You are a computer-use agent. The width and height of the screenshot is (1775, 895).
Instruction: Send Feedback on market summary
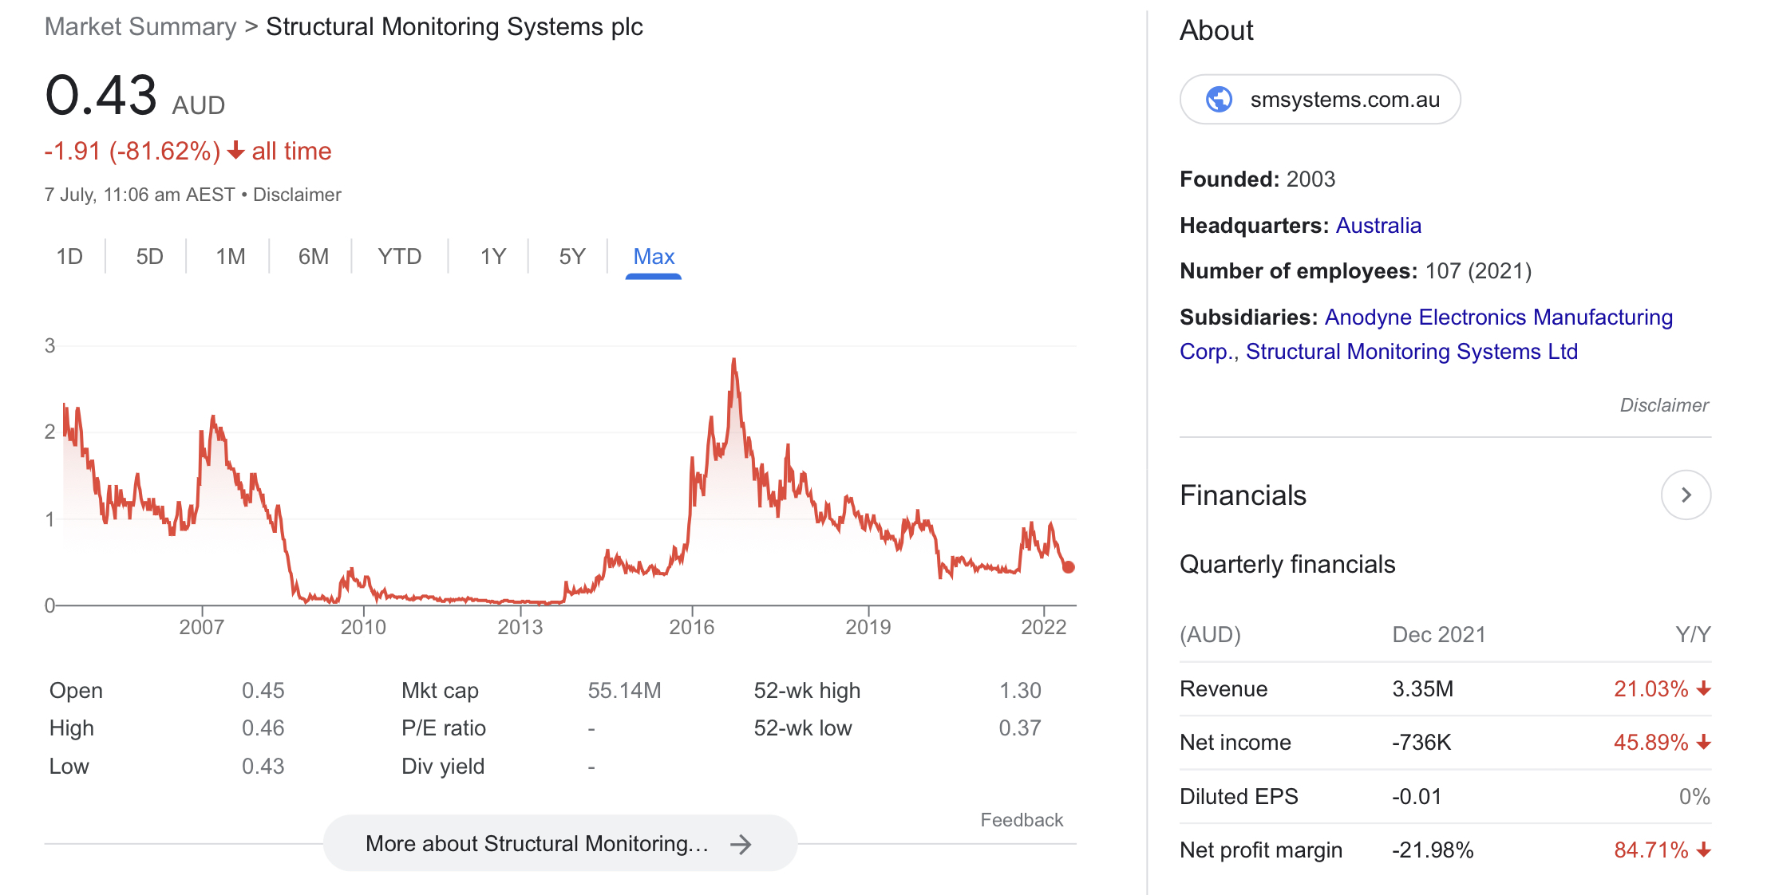(1022, 820)
